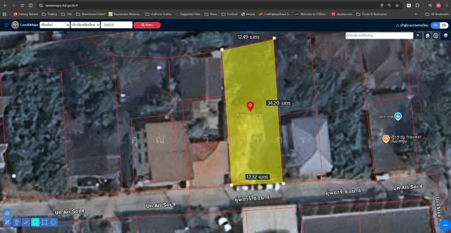Image resolution: width=451 pixels, height=233 pixels.
Task: Click the place search box on map
Action: pyautogui.click(x=379, y=36)
